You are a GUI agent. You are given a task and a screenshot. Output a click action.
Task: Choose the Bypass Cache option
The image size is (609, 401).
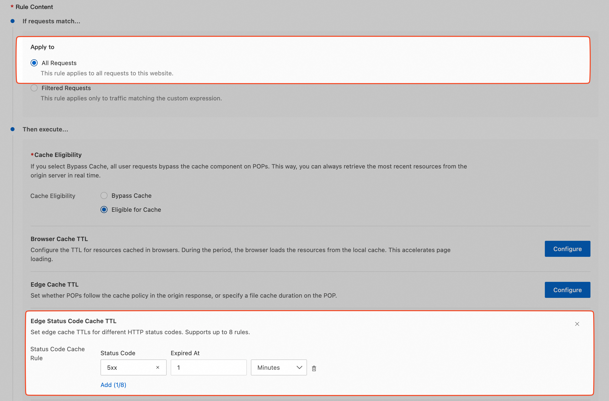coord(104,196)
